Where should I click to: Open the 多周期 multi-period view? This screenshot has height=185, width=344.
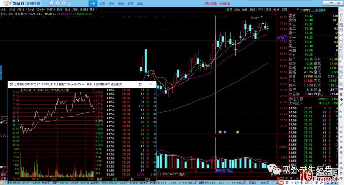pos(83,10)
